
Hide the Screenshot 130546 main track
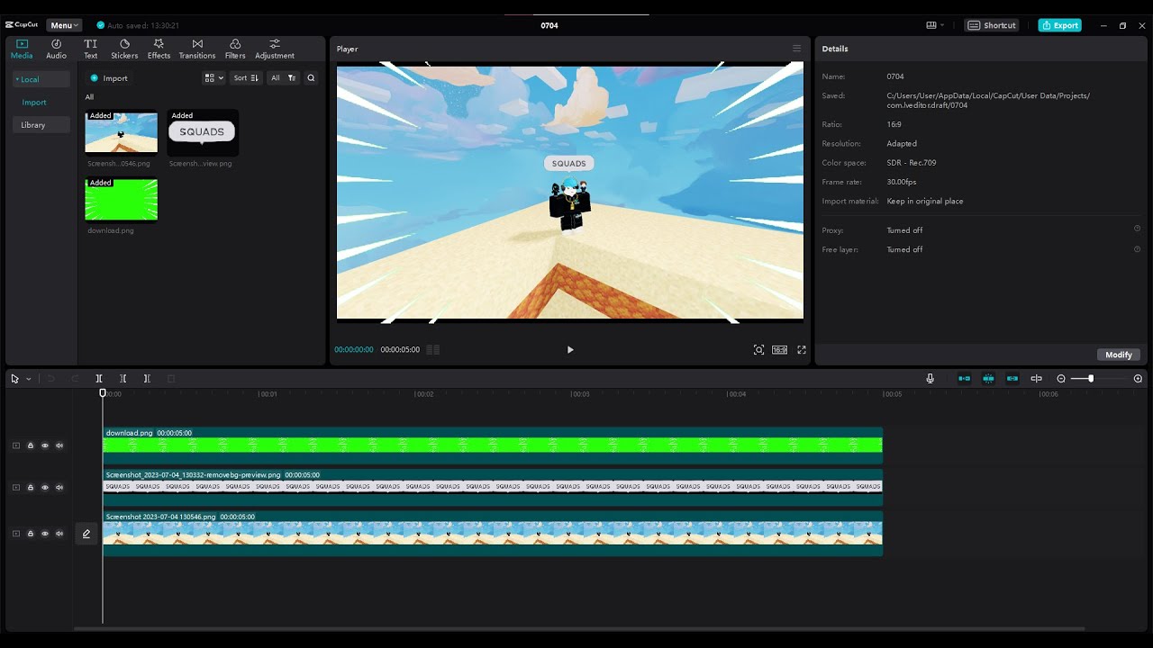45,534
